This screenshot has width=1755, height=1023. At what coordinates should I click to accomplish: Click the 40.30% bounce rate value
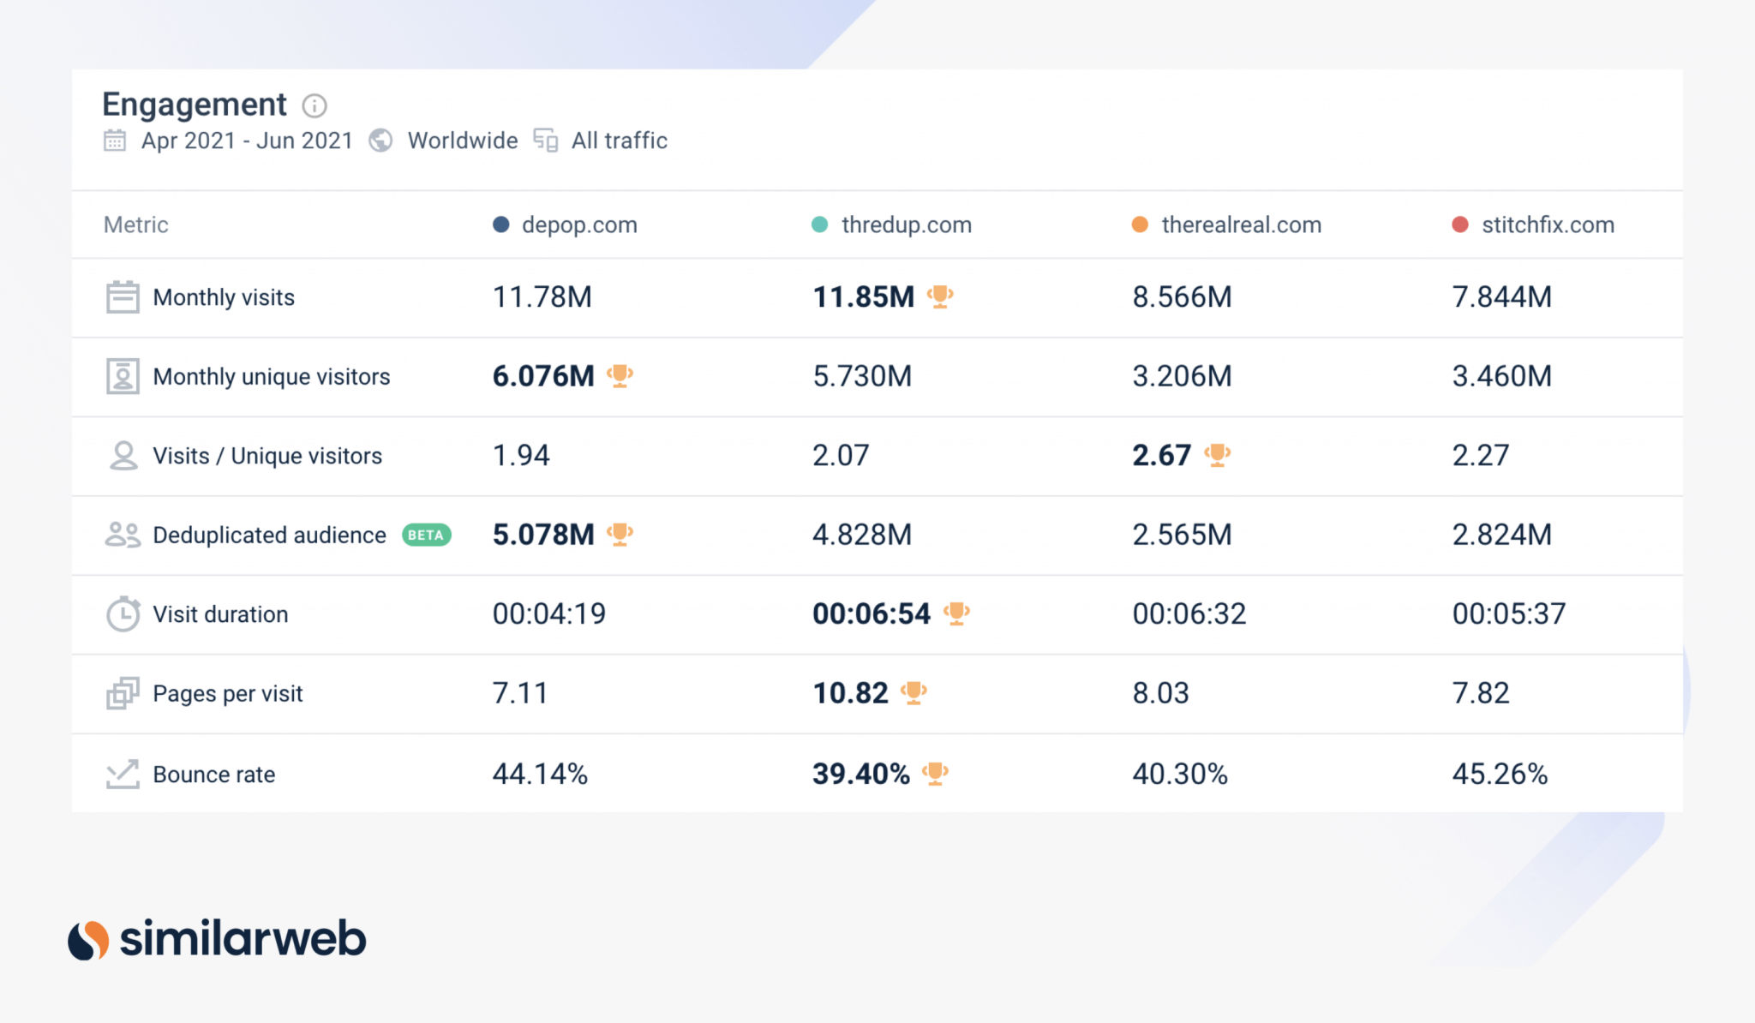click(1180, 774)
